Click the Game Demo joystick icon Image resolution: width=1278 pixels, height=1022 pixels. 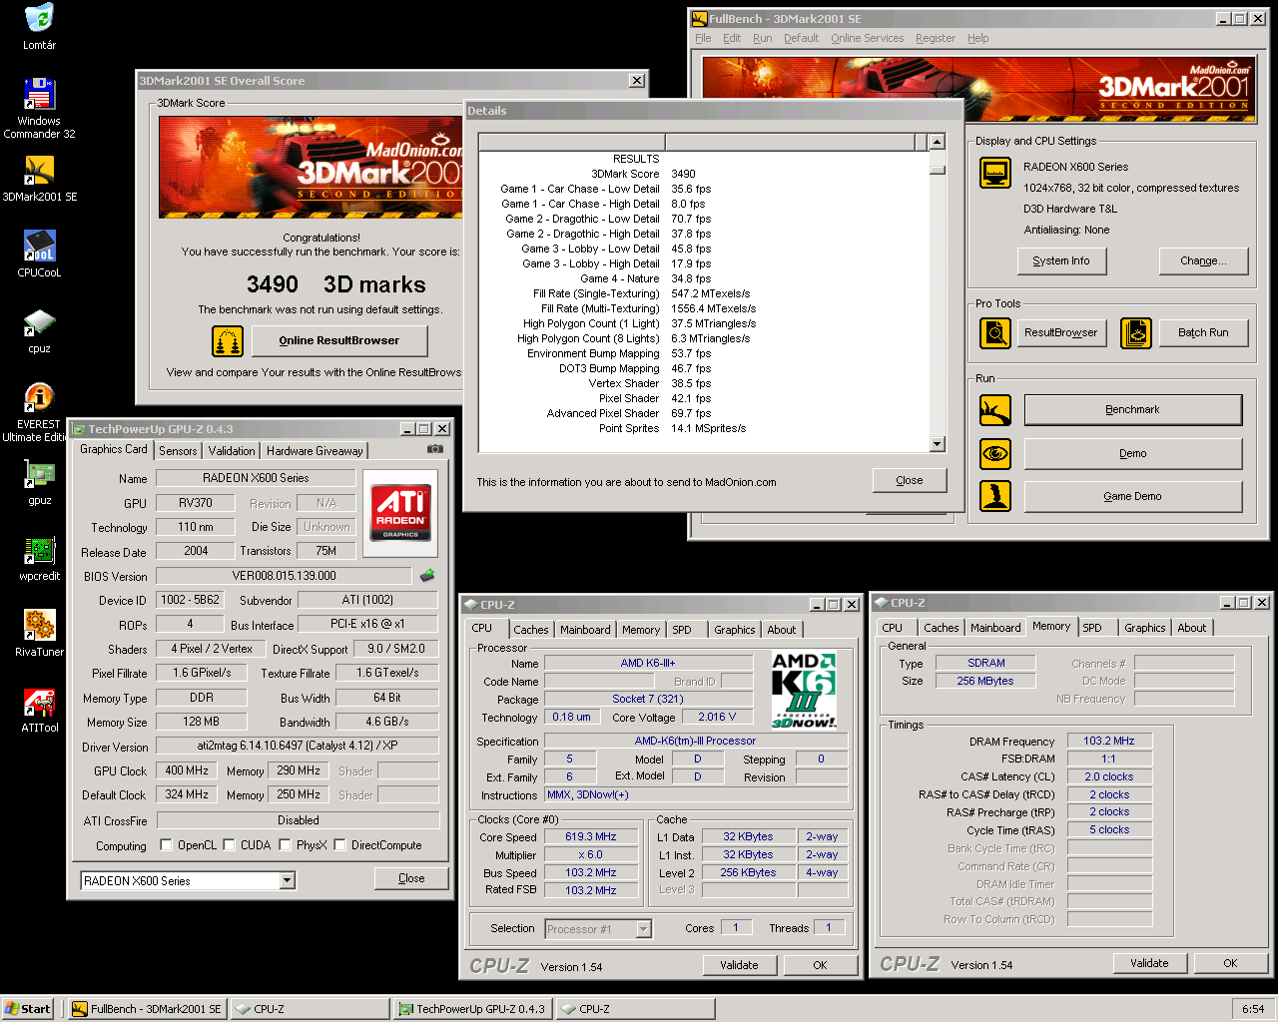(995, 496)
